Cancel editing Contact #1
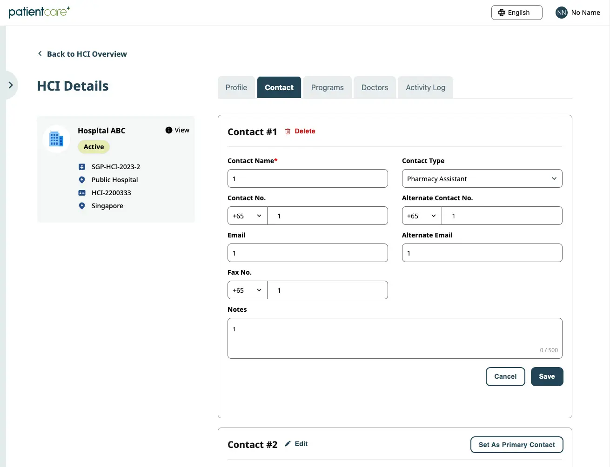The image size is (610, 467). click(x=505, y=376)
